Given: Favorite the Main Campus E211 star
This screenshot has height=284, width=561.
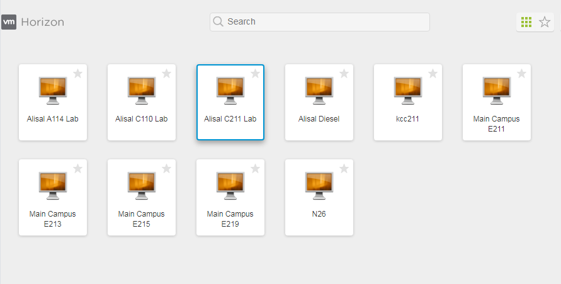Looking at the screenshot, I should [522, 74].
